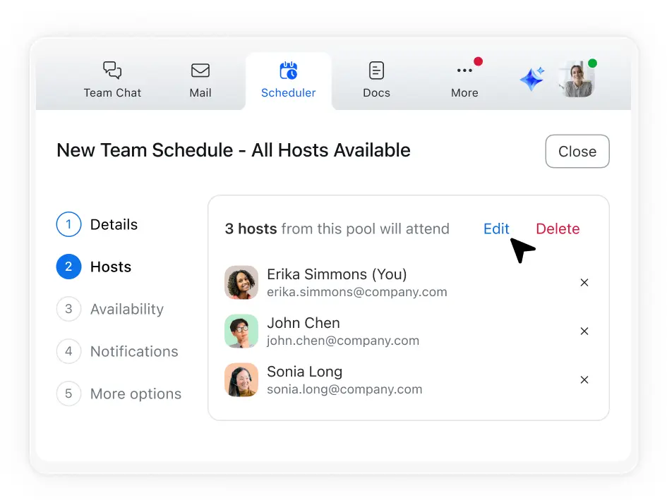Screen dimensions: 667x500
Task: Delete the host pool
Action: [x=558, y=228]
